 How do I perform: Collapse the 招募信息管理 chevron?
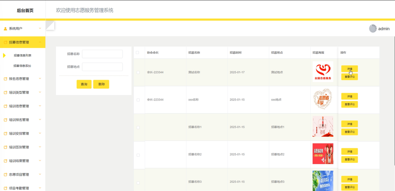pos(40,42)
